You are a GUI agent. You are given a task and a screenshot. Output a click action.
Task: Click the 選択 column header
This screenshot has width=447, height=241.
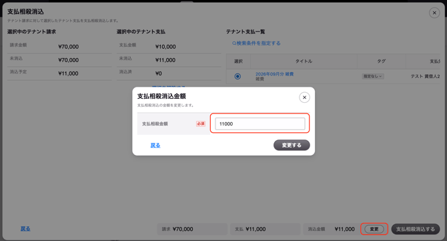pos(238,61)
